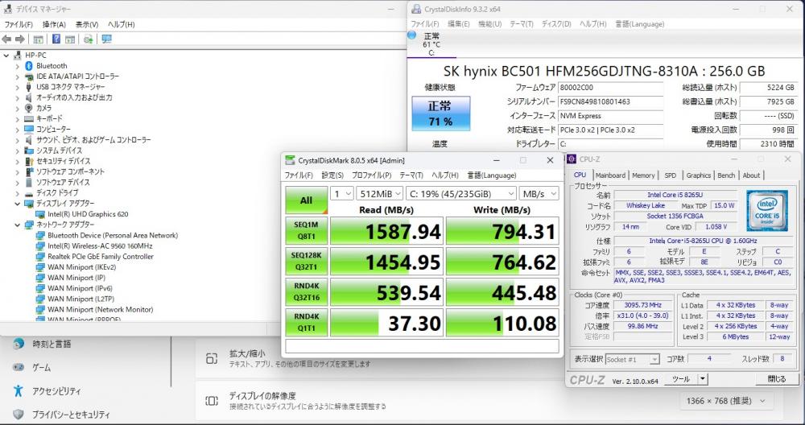Open the 1366 × 768 resolution dropdown
The width and height of the screenshot is (805, 425).
click(726, 400)
